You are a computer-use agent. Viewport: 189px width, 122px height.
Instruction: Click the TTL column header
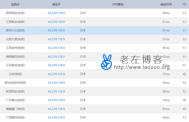(x=184, y=4)
